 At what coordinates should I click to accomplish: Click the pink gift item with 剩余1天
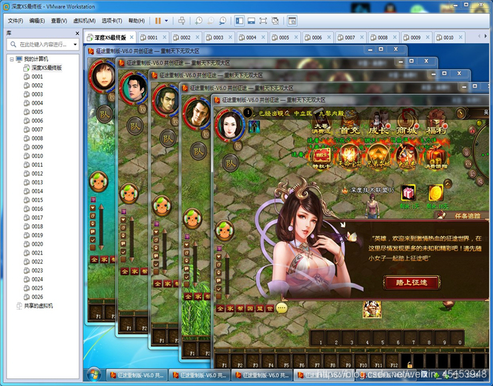[x=408, y=193]
